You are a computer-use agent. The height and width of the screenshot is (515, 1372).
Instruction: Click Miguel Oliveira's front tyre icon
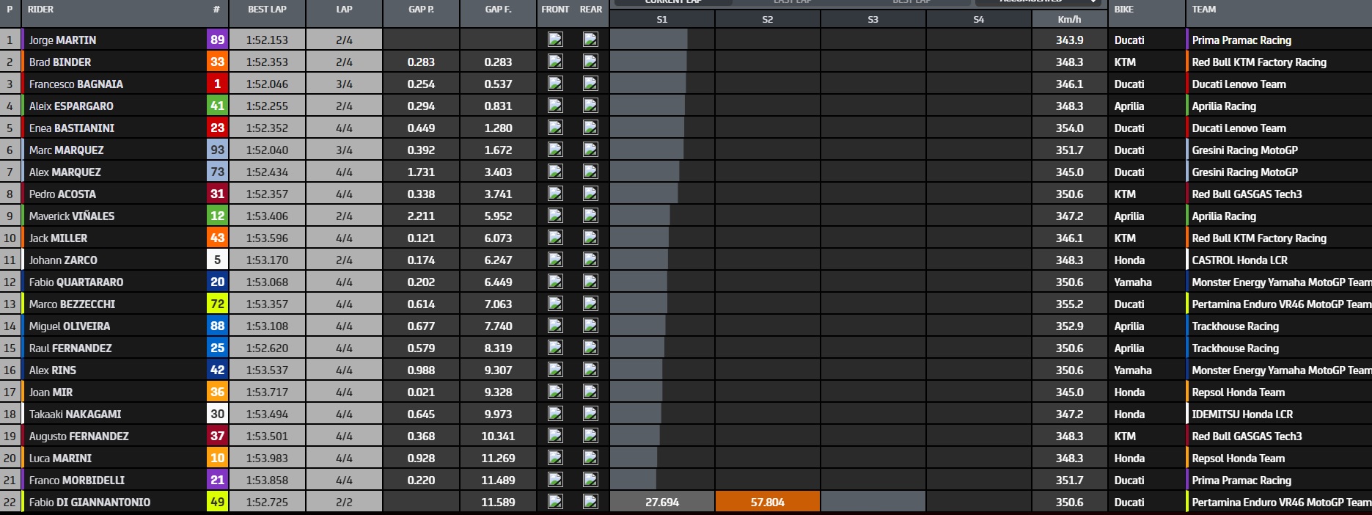point(555,326)
